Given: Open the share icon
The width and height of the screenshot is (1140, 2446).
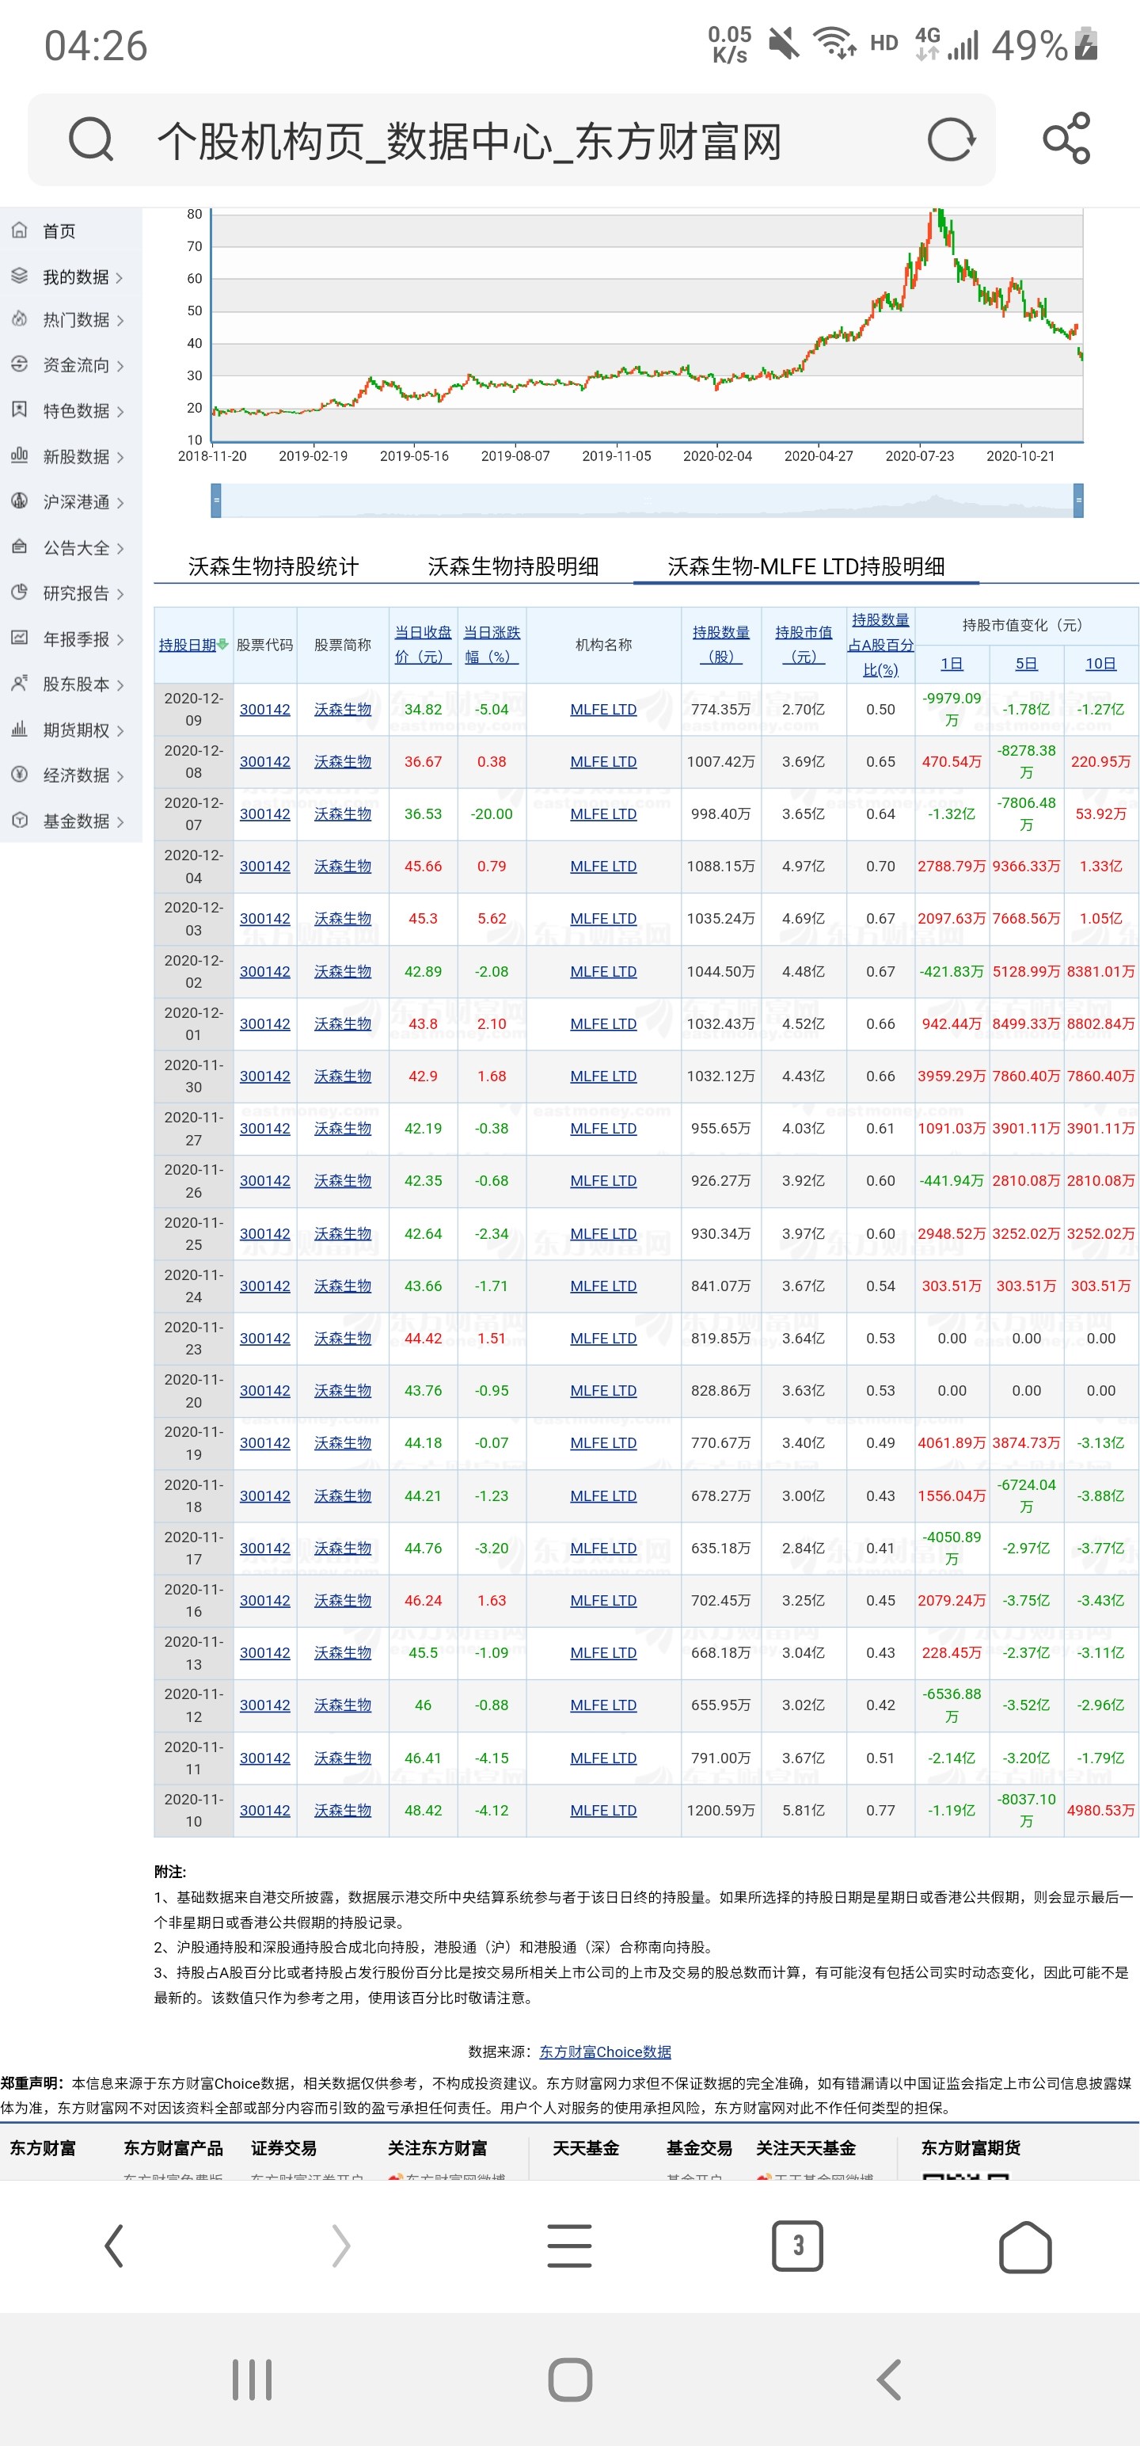Looking at the screenshot, I should click(x=1067, y=139).
